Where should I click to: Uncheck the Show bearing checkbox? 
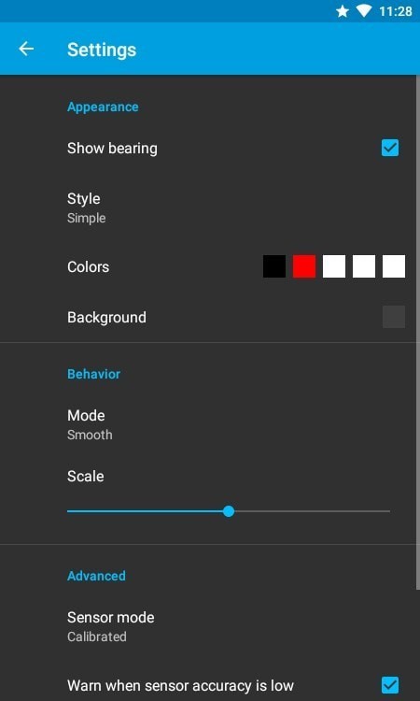390,148
